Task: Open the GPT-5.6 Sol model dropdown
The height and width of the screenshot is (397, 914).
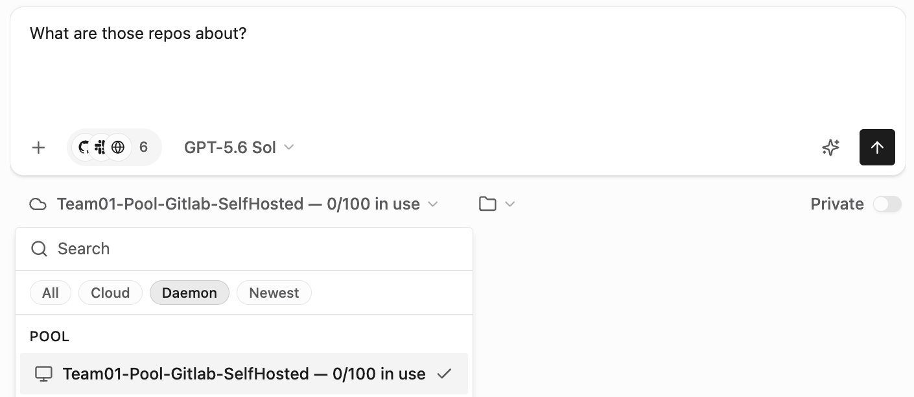Action: pyautogui.click(x=239, y=147)
